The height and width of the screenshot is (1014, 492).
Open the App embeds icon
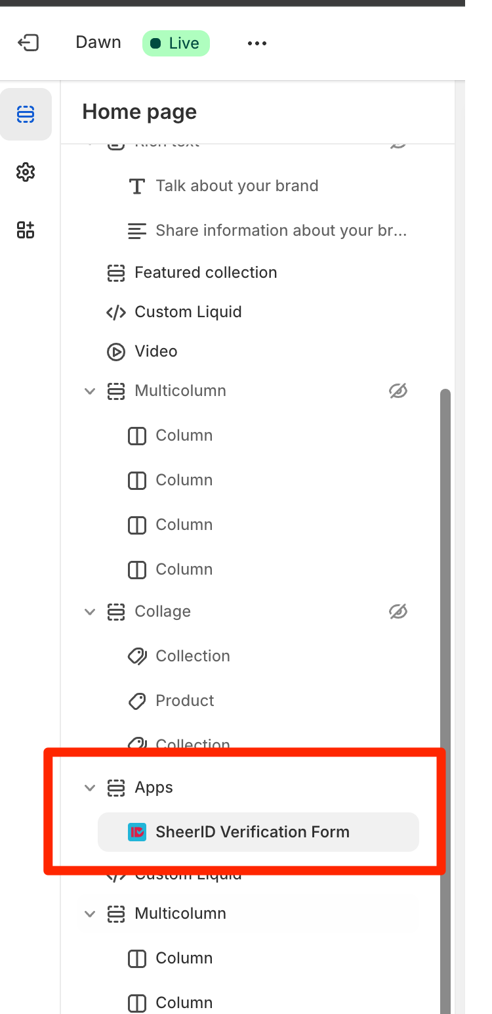(26, 230)
